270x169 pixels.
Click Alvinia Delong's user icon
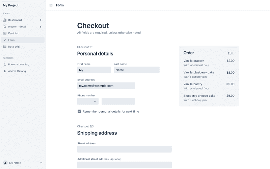tap(5, 71)
